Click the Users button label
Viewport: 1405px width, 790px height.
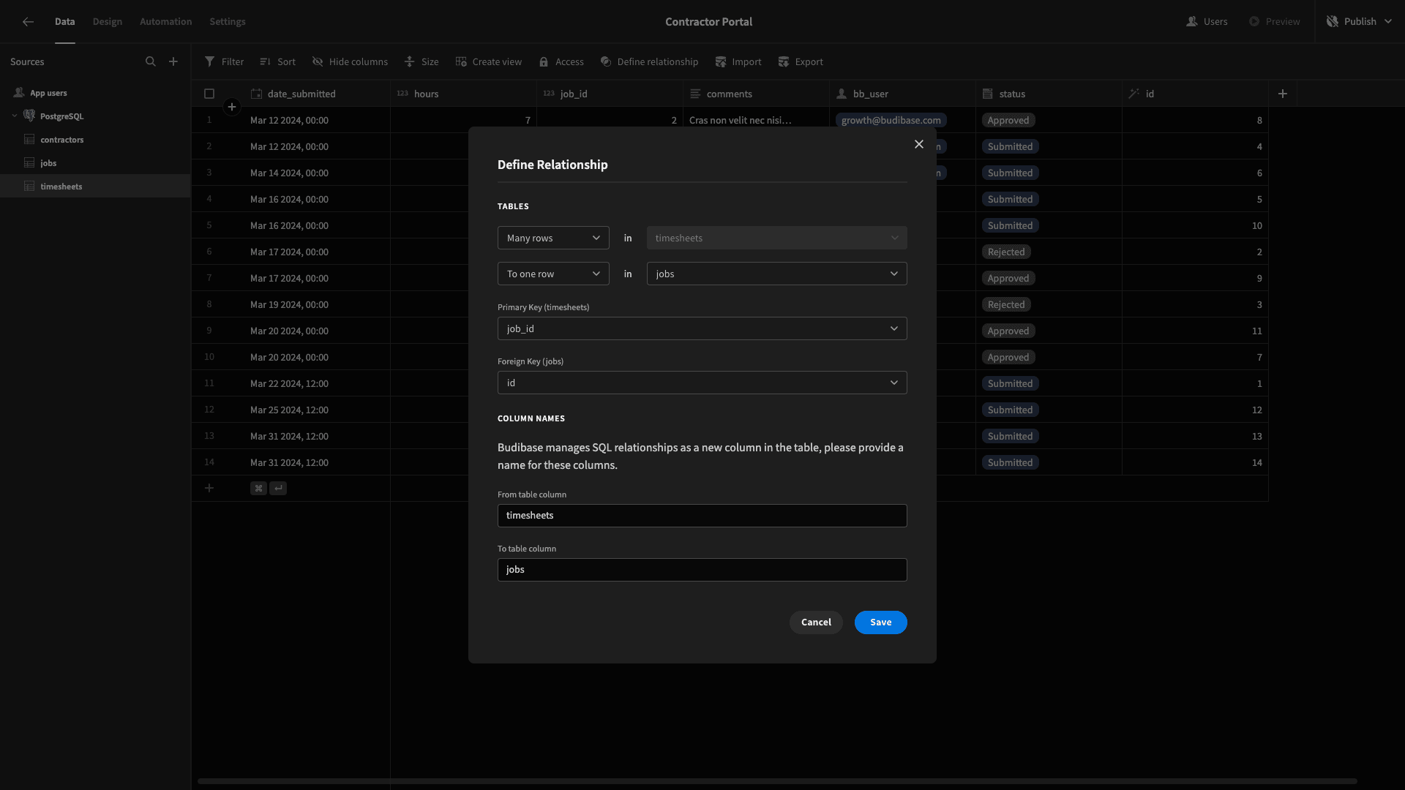coord(1215,21)
